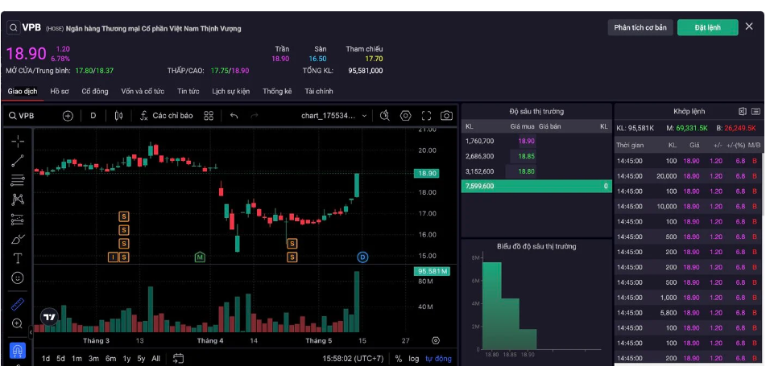Screen dimensions: 770x366
Task: Open timezone menu showing 15:58:02 (UTC+7)
Action: click(353, 359)
